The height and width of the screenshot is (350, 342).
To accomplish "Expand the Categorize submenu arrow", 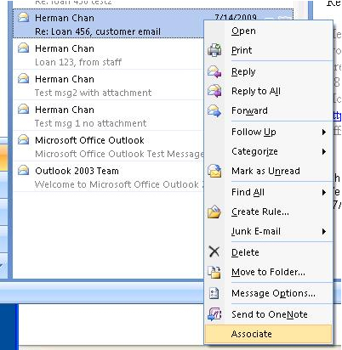I will [x=324, y=152].
